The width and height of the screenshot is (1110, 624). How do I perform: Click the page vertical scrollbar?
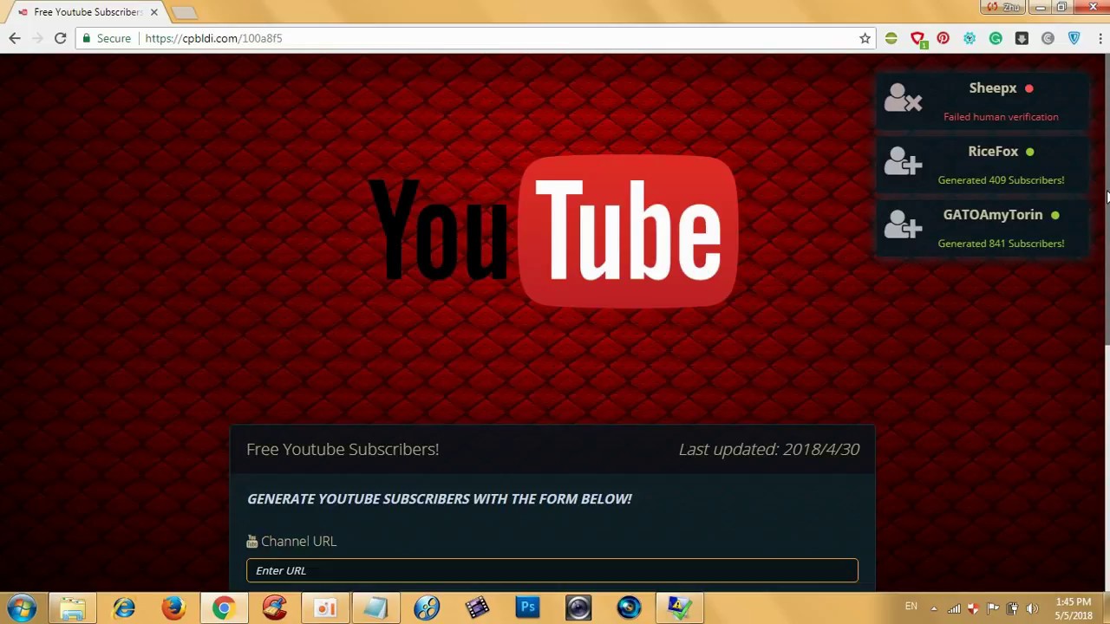(x=1107, y=199)
